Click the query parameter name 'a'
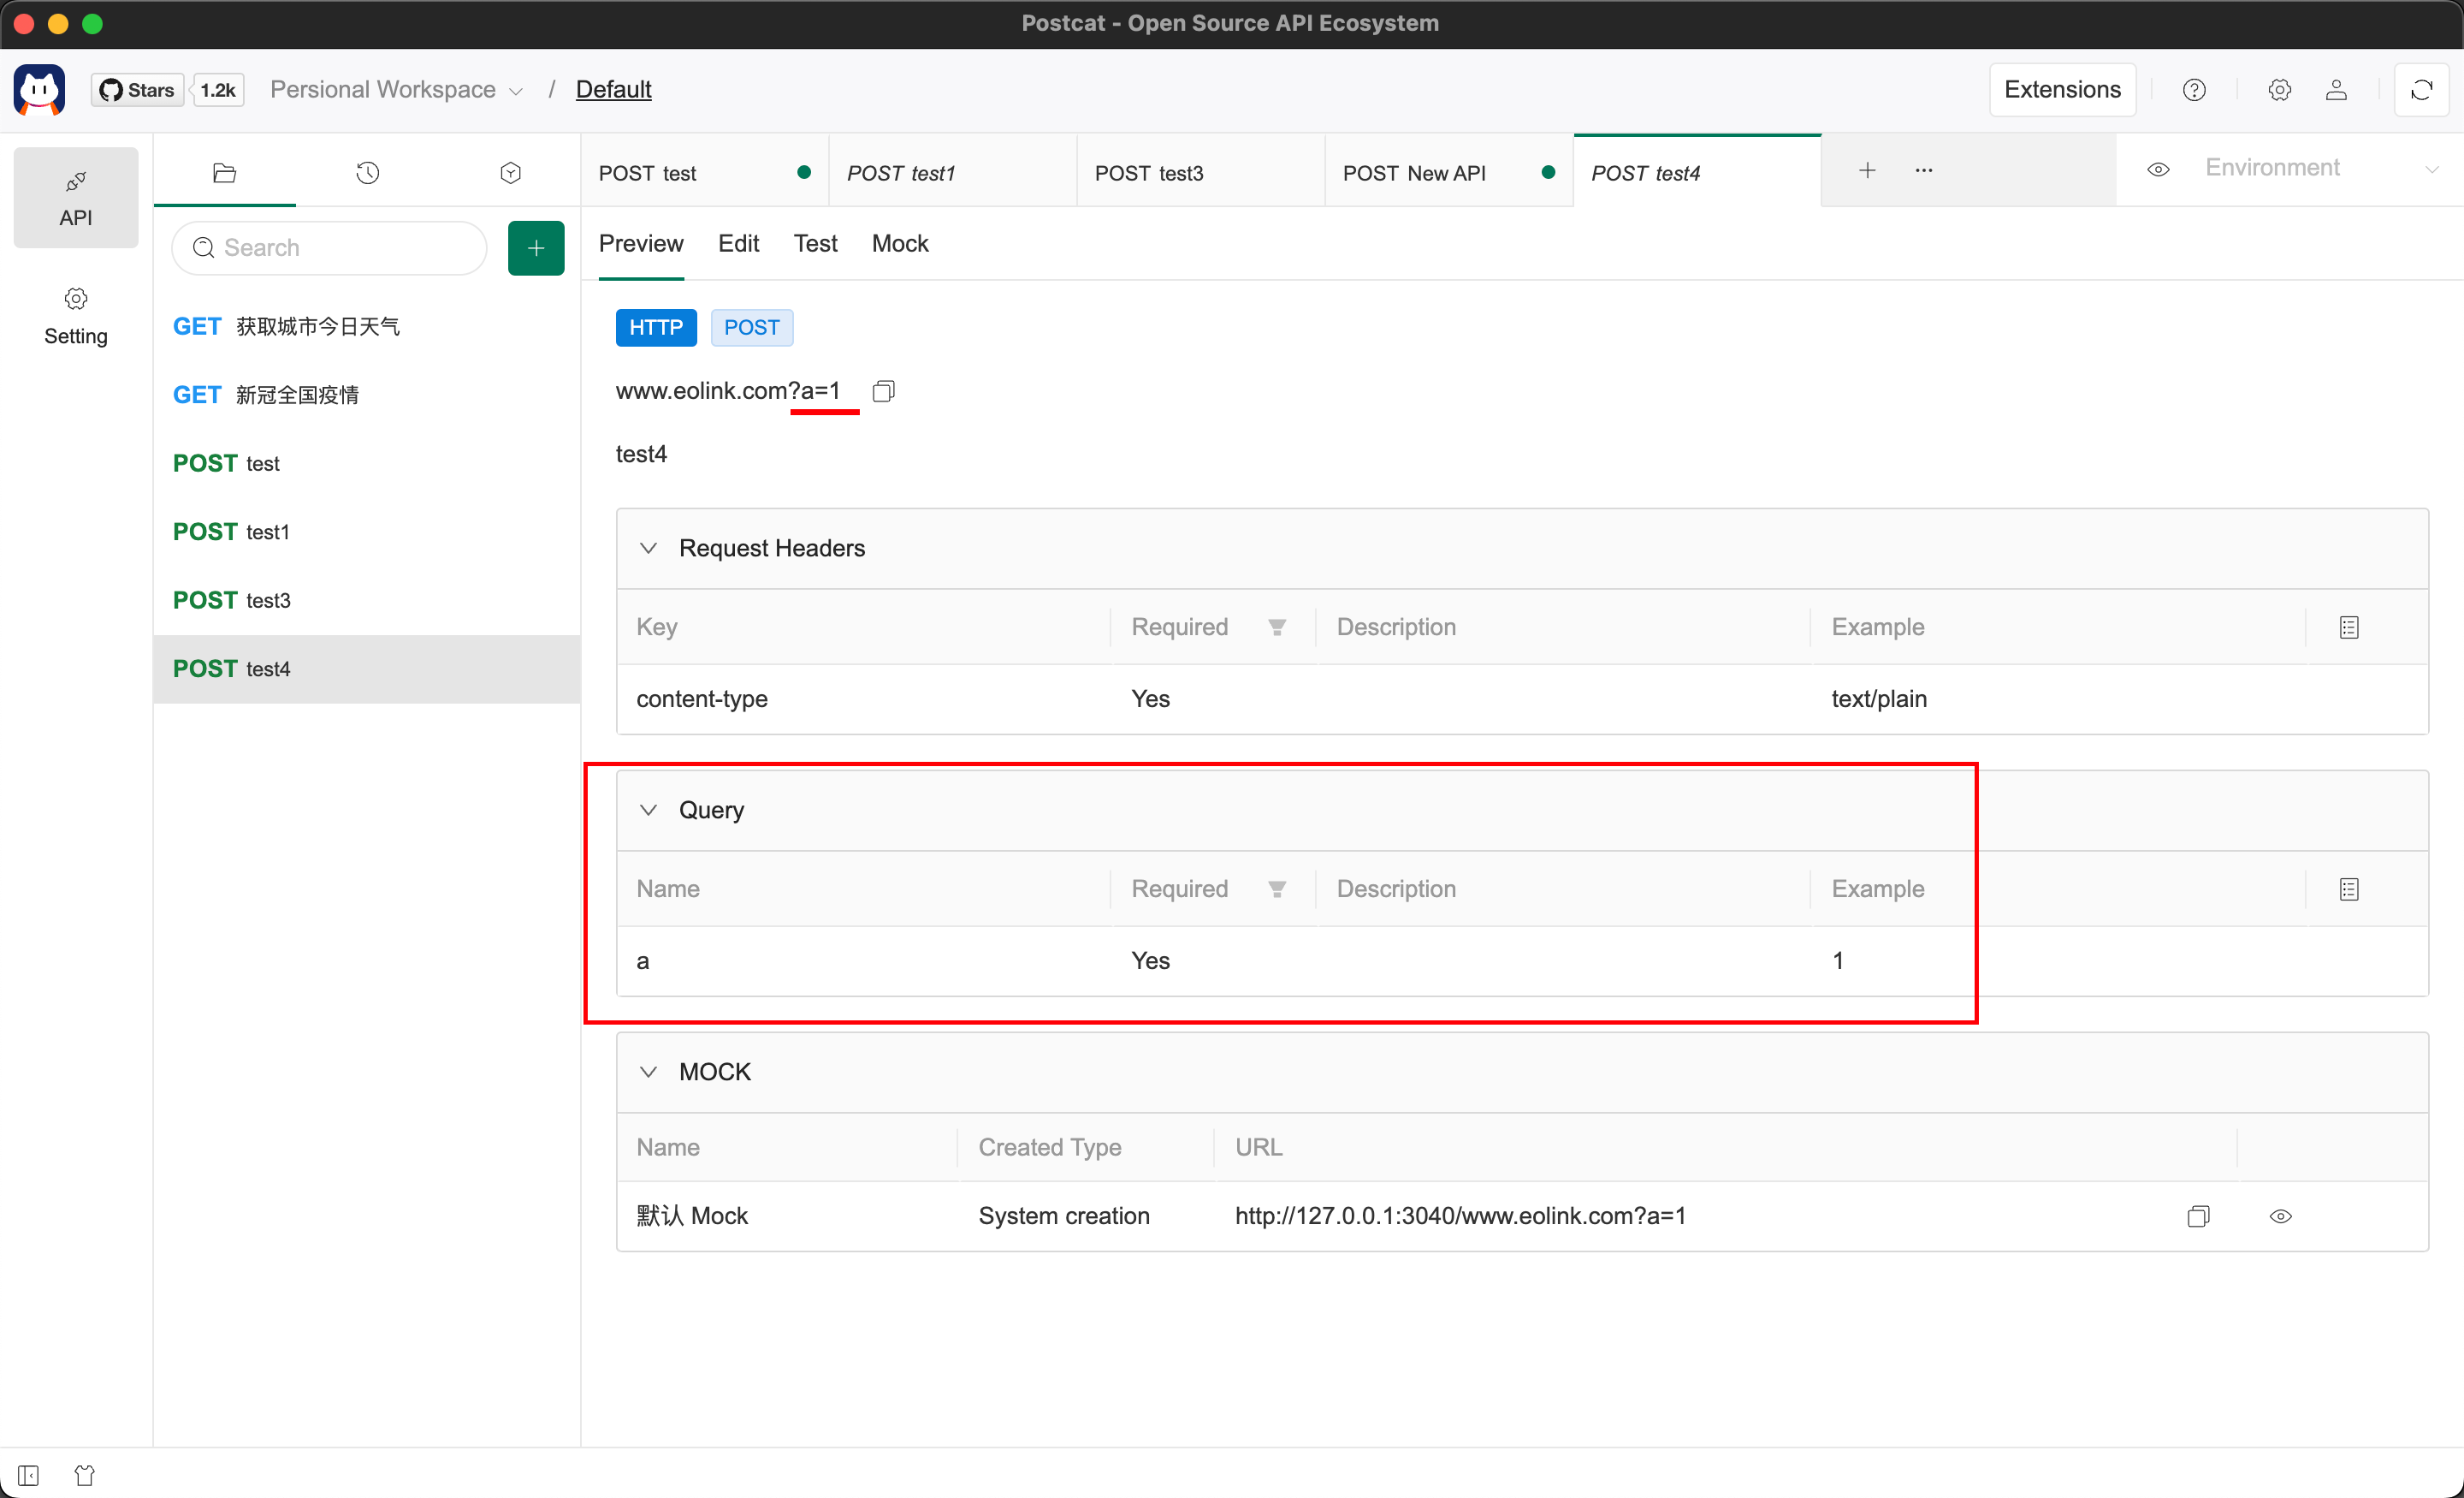This screenshot has width=2464, height=1498. coord(643,960)
